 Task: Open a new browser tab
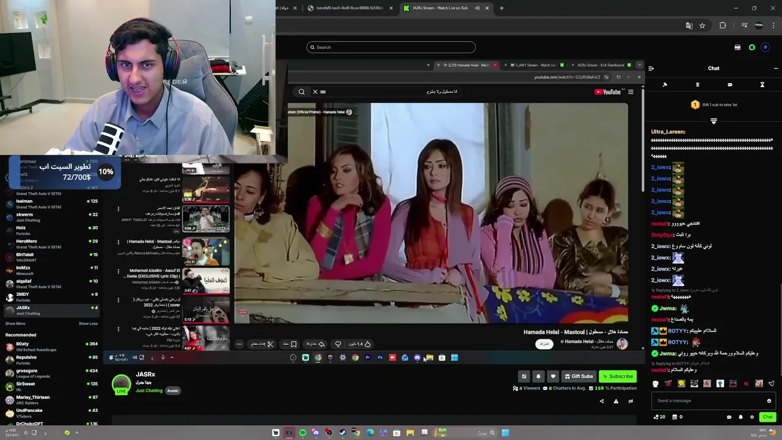[502, 8]
